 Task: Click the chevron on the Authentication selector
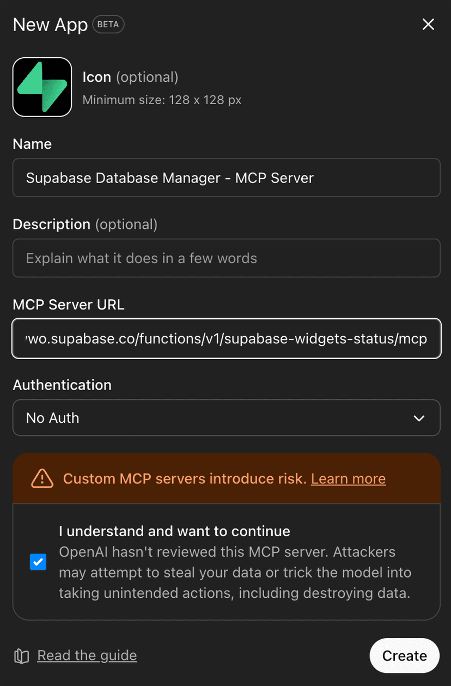419,418
